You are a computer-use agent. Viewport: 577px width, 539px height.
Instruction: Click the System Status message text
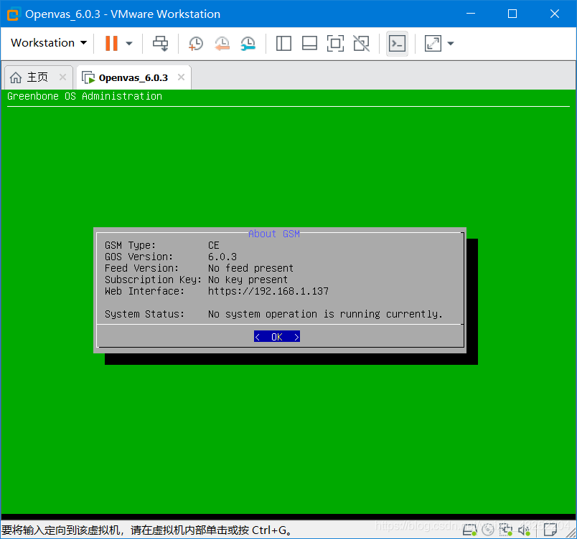pos(325,314)
